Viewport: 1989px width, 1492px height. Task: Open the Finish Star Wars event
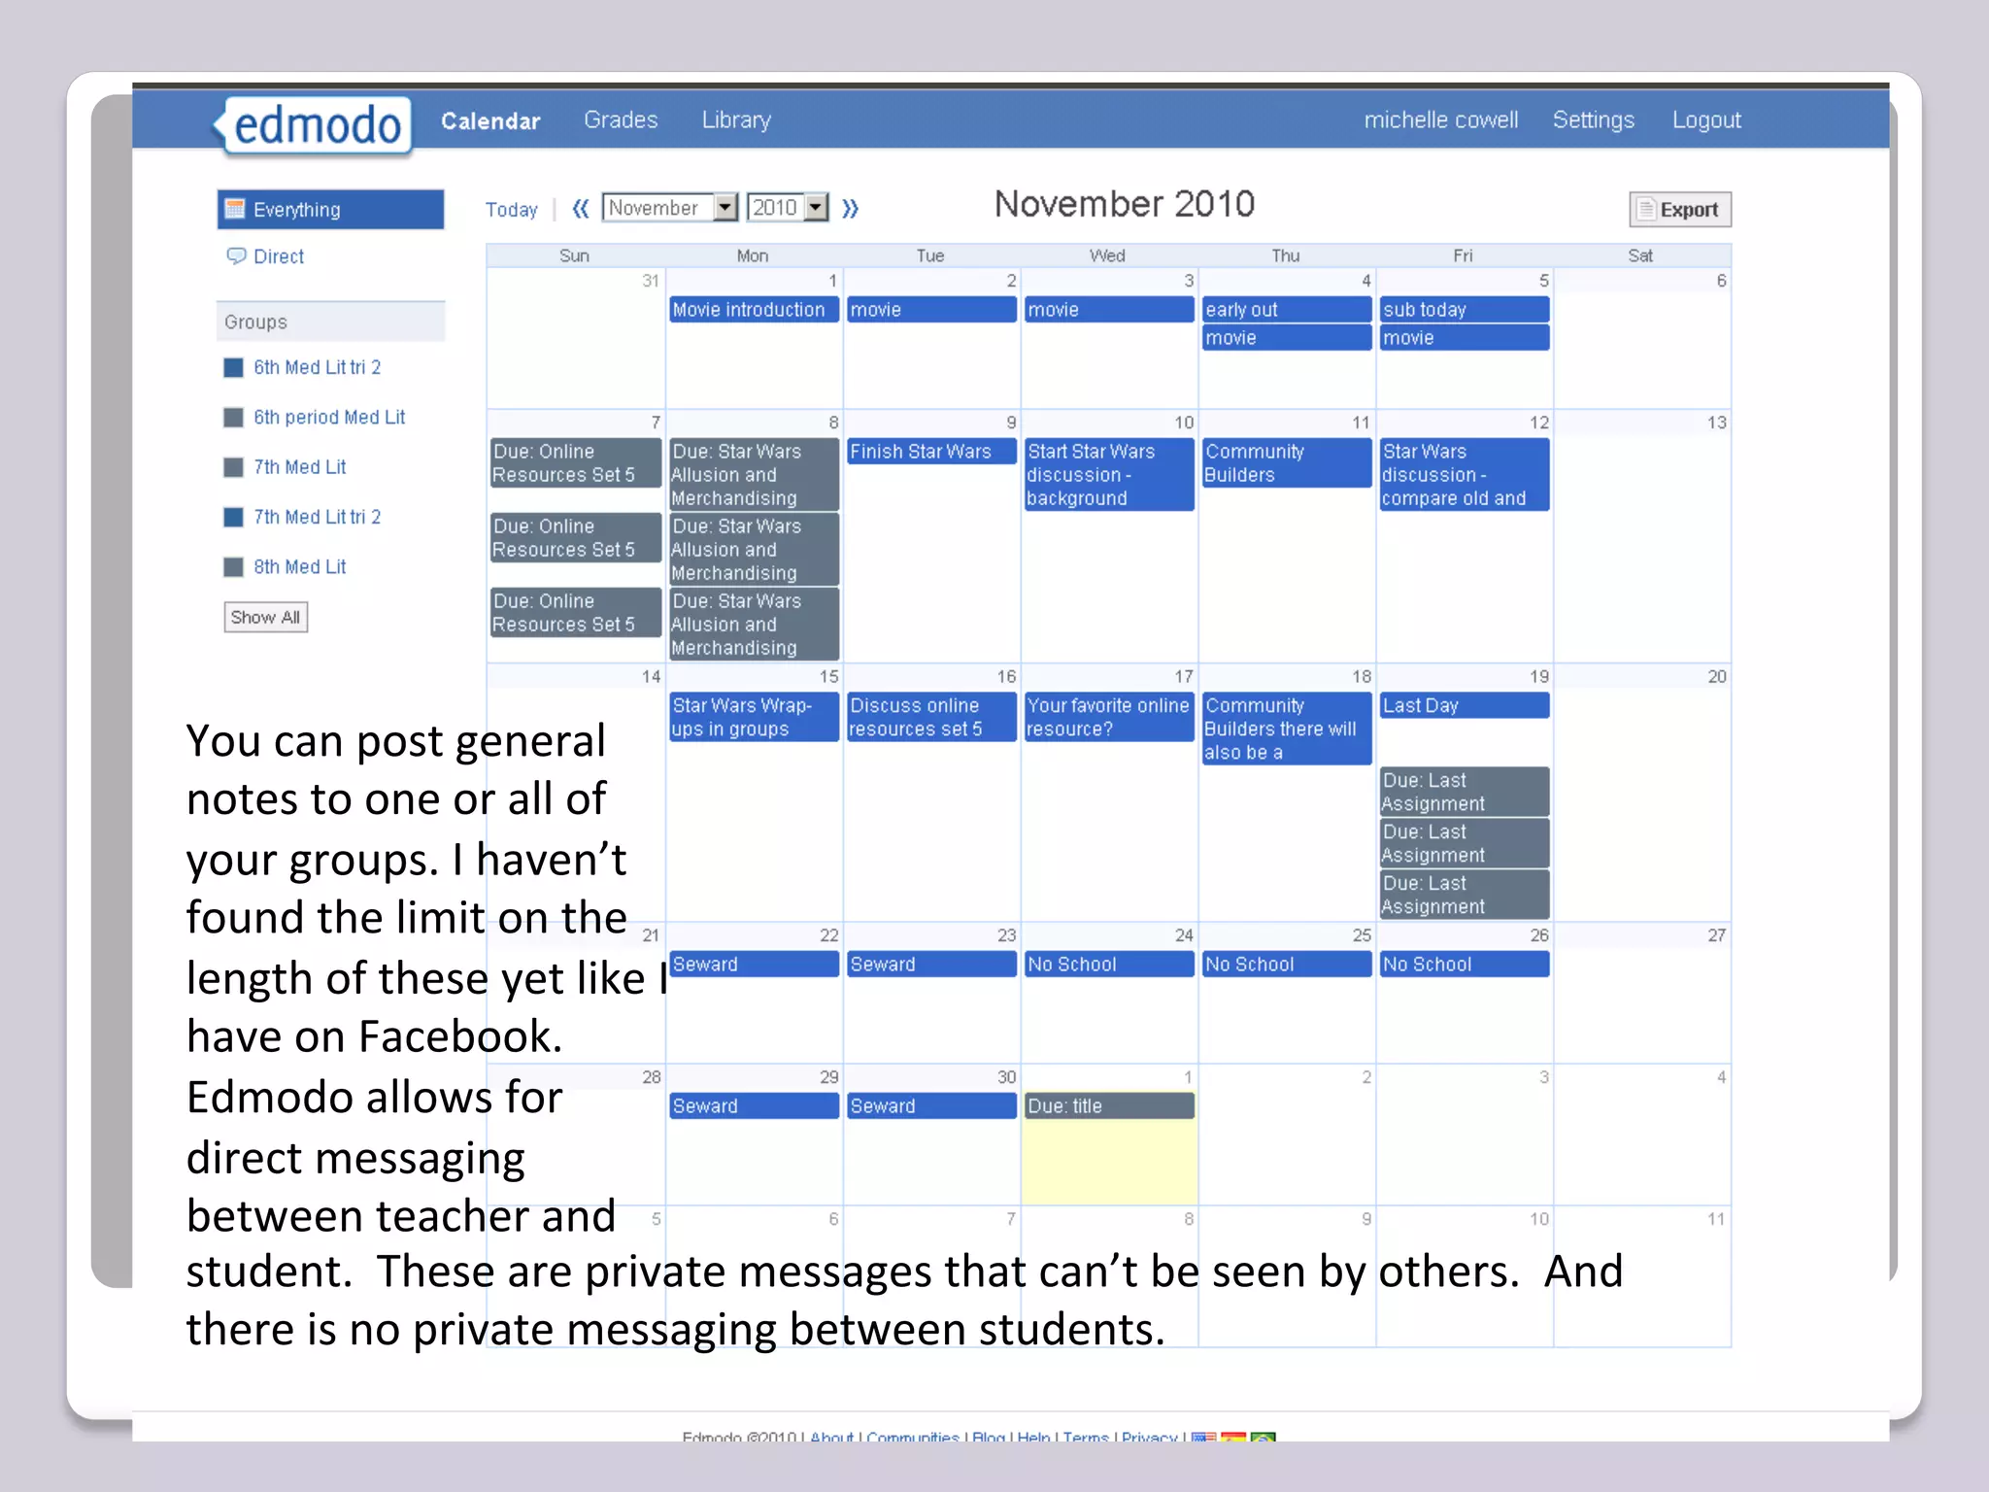pyautogui.click(x=931, y=452)
